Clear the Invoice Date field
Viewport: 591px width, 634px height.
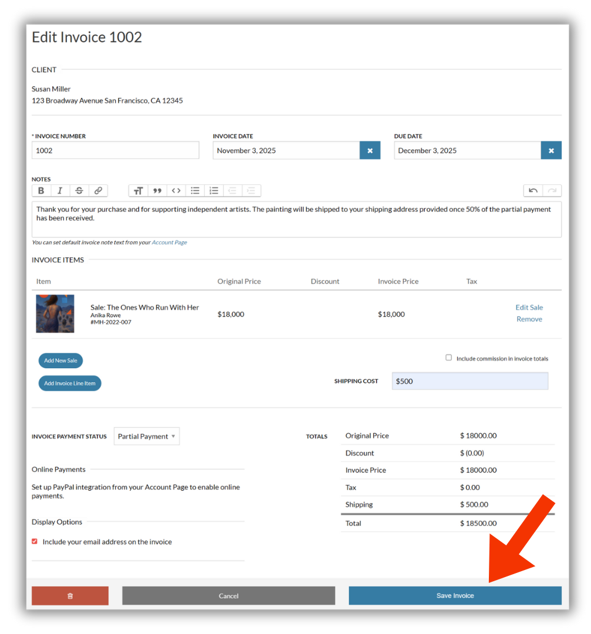[x=370, y=150]
